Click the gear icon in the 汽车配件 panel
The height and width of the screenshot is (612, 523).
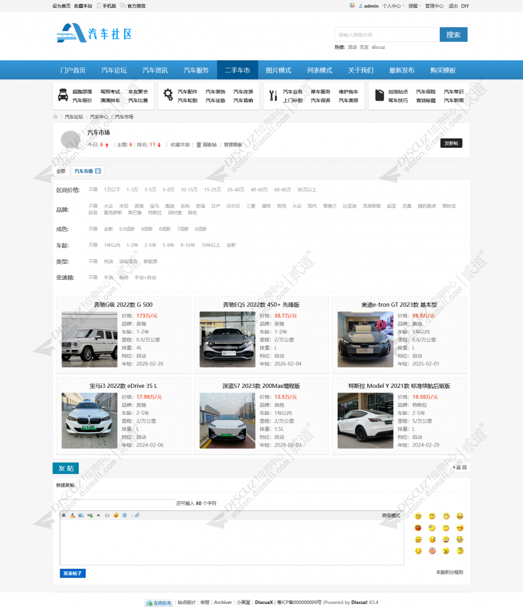168,94
